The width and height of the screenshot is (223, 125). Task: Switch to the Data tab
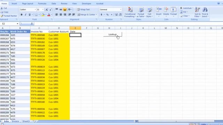tap(54, 3)
